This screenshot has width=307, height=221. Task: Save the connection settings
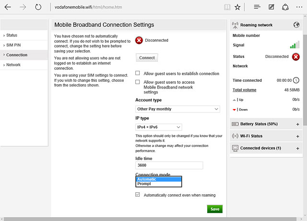tap(215, 209)
